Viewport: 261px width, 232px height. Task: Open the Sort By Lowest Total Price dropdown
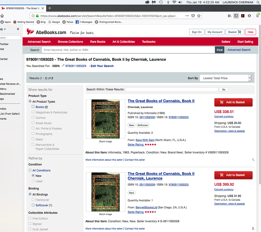coord(225,78)
